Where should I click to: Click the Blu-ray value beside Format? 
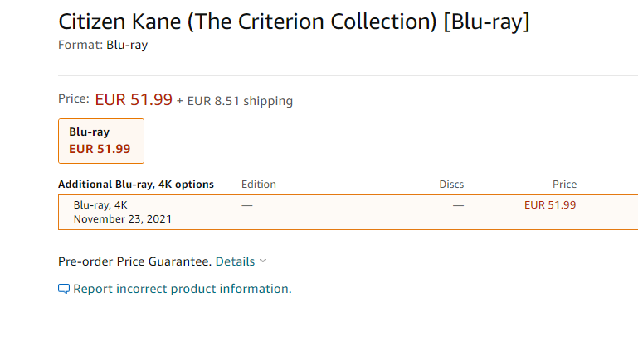(x=127, y=45)
